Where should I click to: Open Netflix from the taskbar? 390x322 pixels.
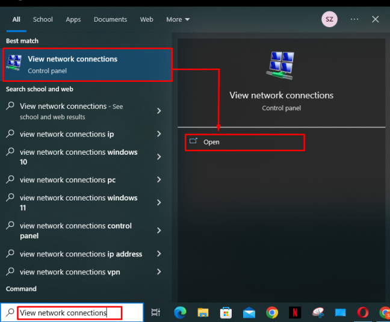coord(295,312)
